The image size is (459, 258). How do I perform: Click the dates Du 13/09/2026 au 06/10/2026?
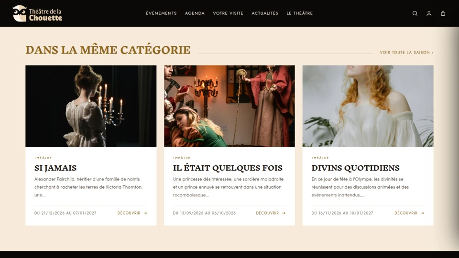point(204,213)
